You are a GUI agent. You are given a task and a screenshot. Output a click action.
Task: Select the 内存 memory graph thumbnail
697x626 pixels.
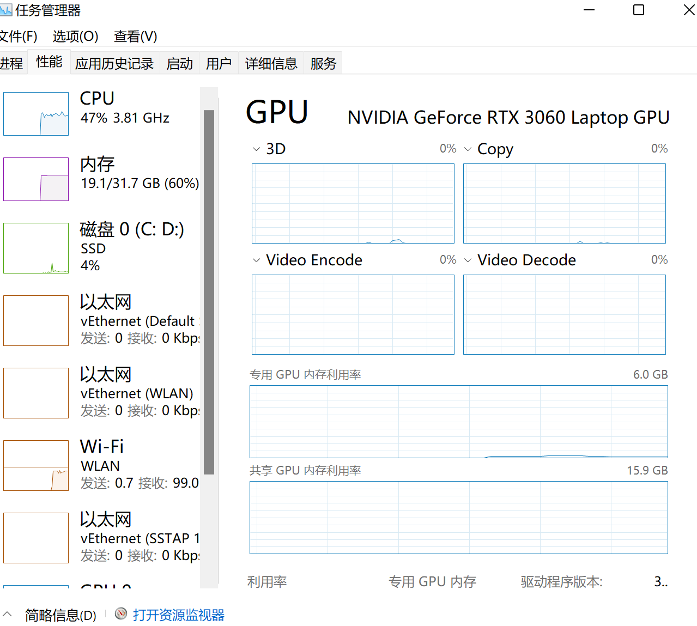point(36,179)
